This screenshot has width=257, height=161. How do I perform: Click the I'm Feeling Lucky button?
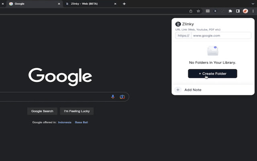[77, 111]
